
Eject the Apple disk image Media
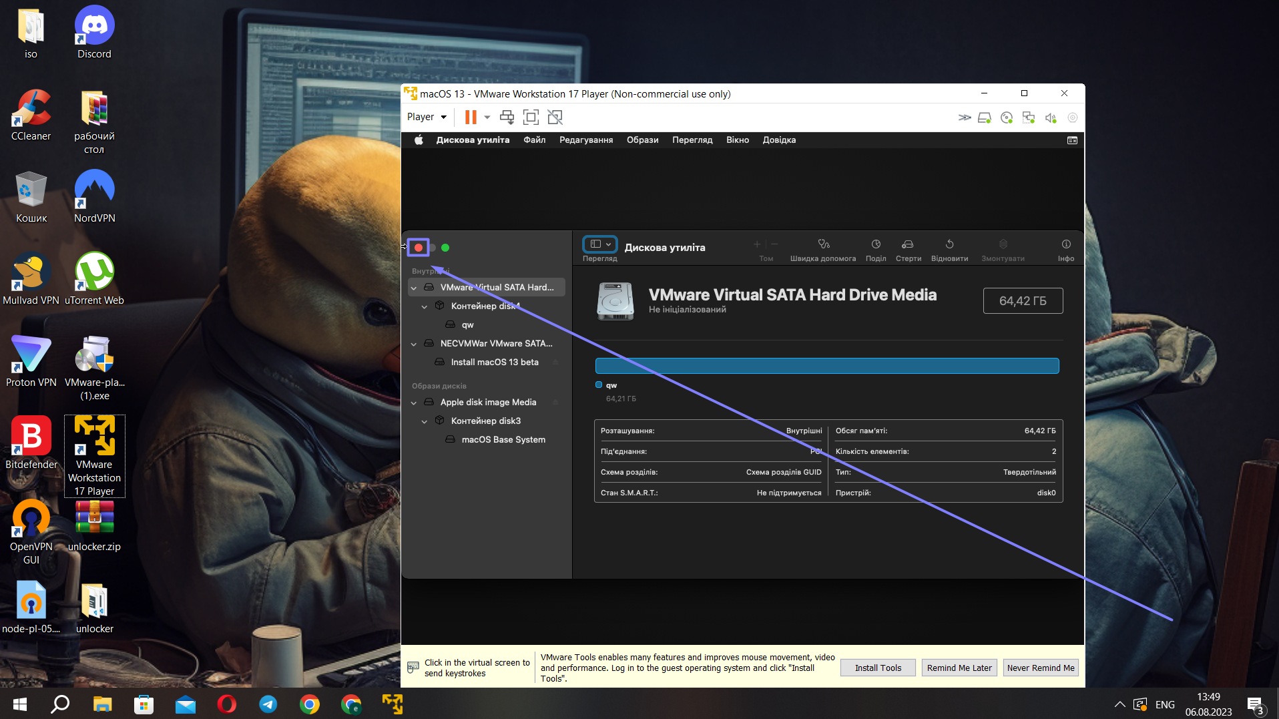click(x=555, y=403)
